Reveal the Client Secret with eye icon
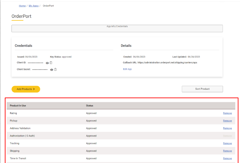 pos(52,70)
